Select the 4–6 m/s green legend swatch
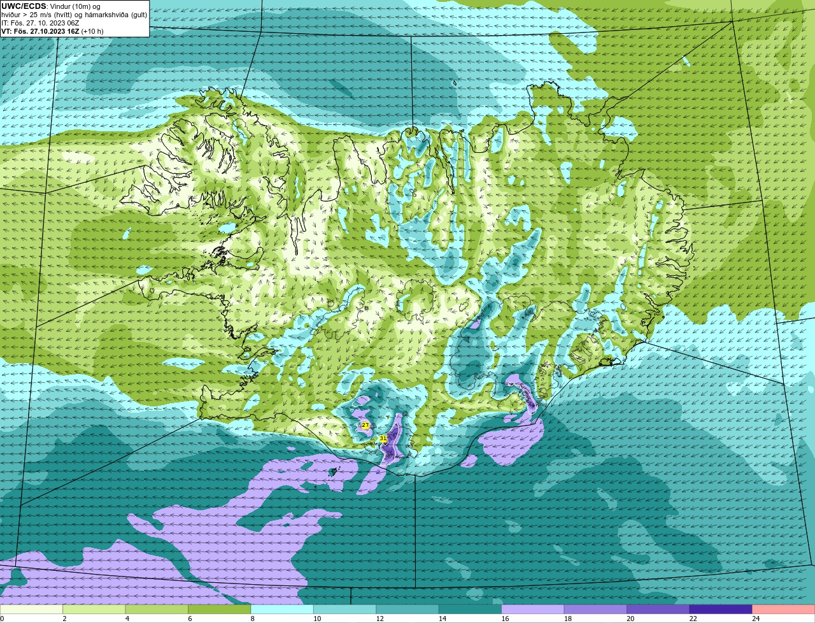Screen dimensions: 815x623 pos(158,609)
